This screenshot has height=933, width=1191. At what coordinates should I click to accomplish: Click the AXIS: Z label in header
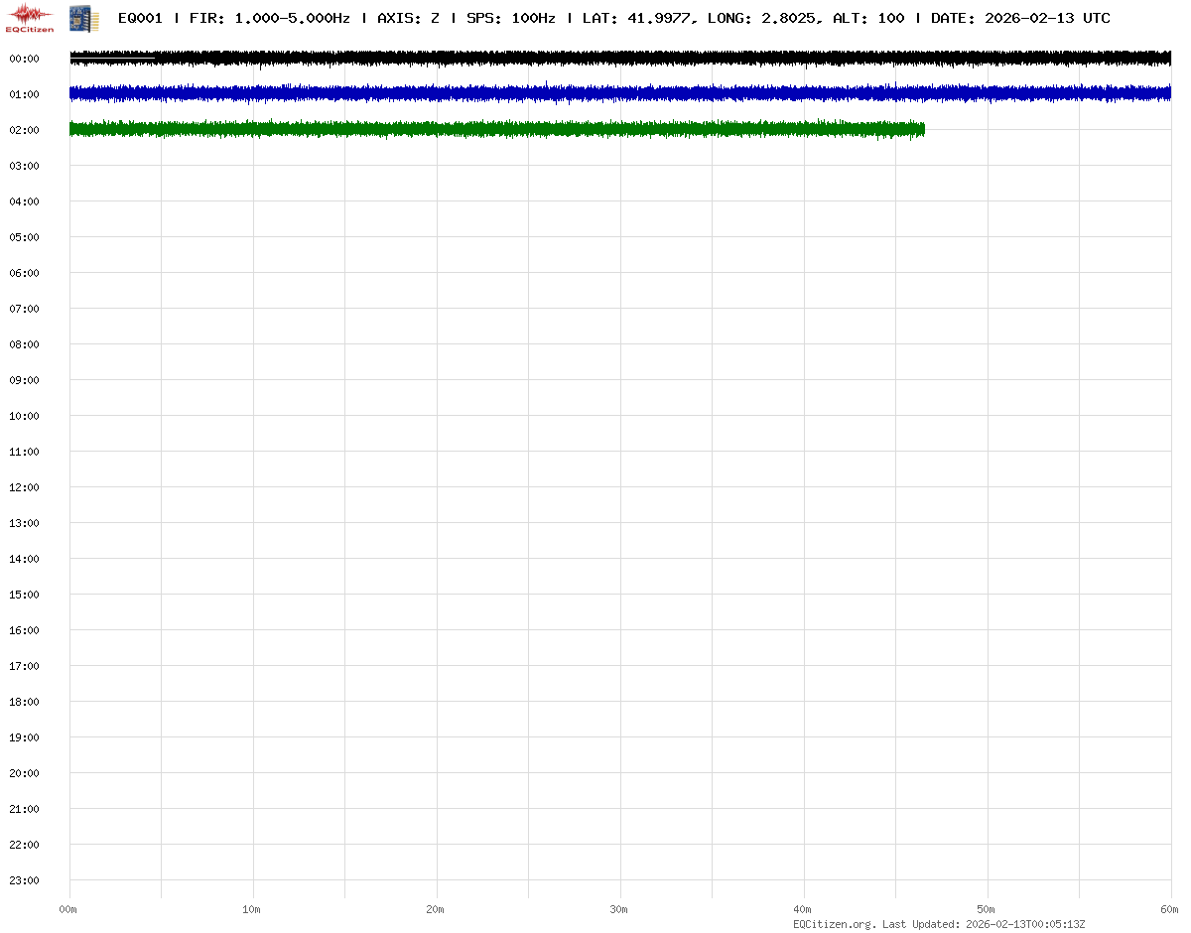tap(408, 18)
